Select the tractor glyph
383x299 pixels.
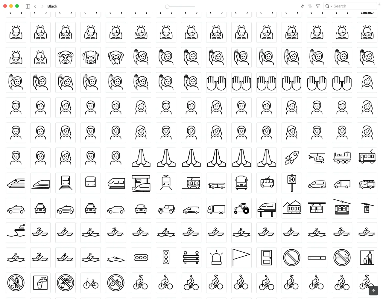241,208
